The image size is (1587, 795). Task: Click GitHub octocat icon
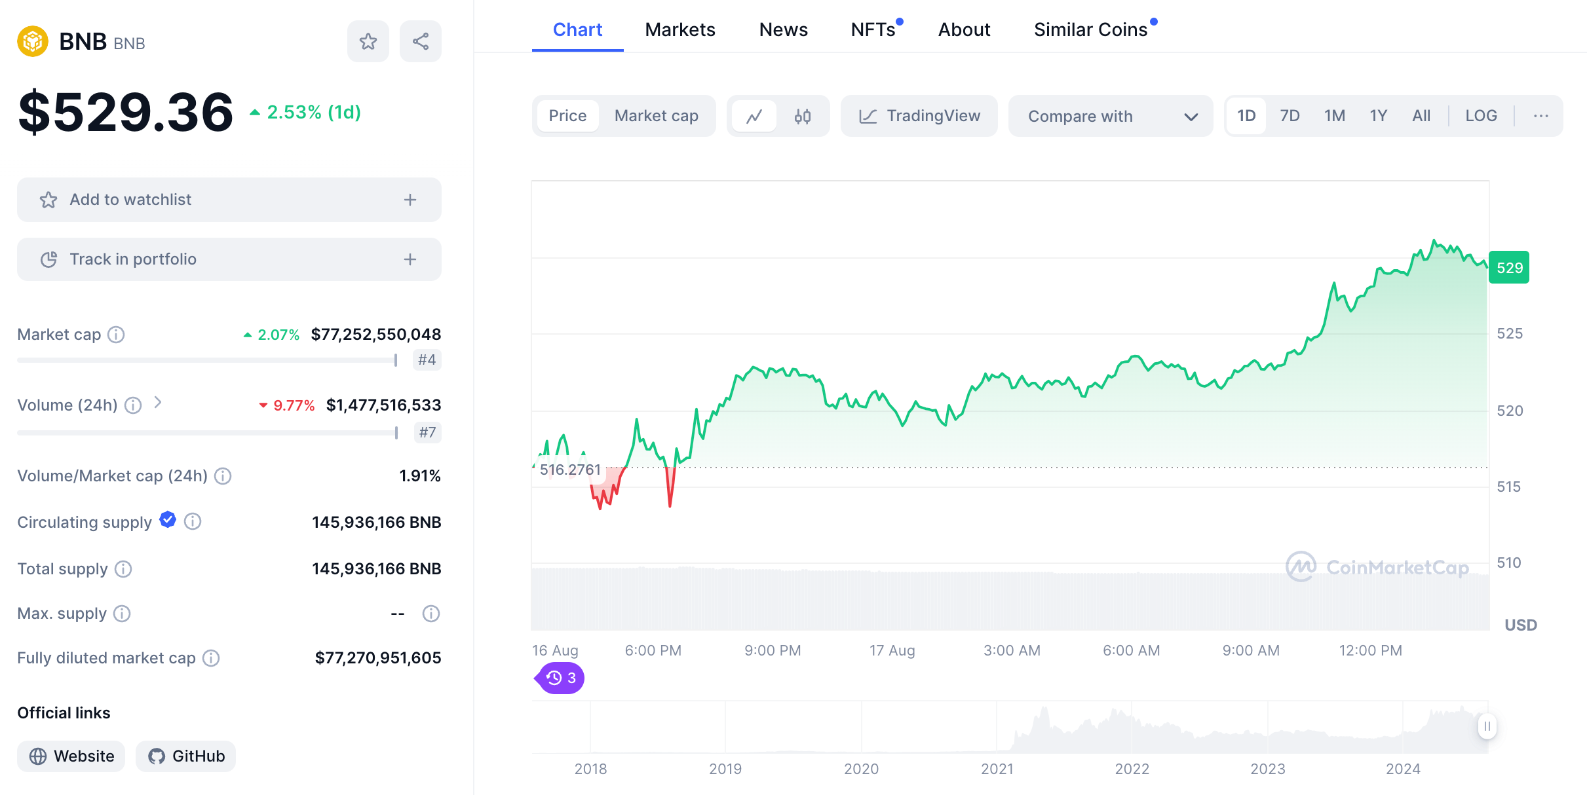pos(157,756)
